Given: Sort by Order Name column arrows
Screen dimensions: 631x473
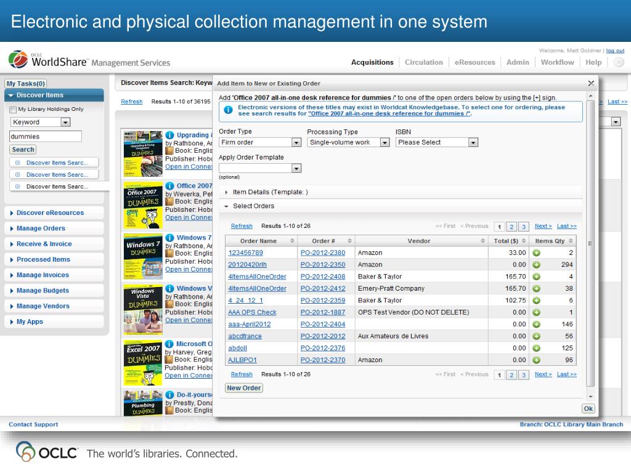Looking at the screenshot, I should 292,241.
